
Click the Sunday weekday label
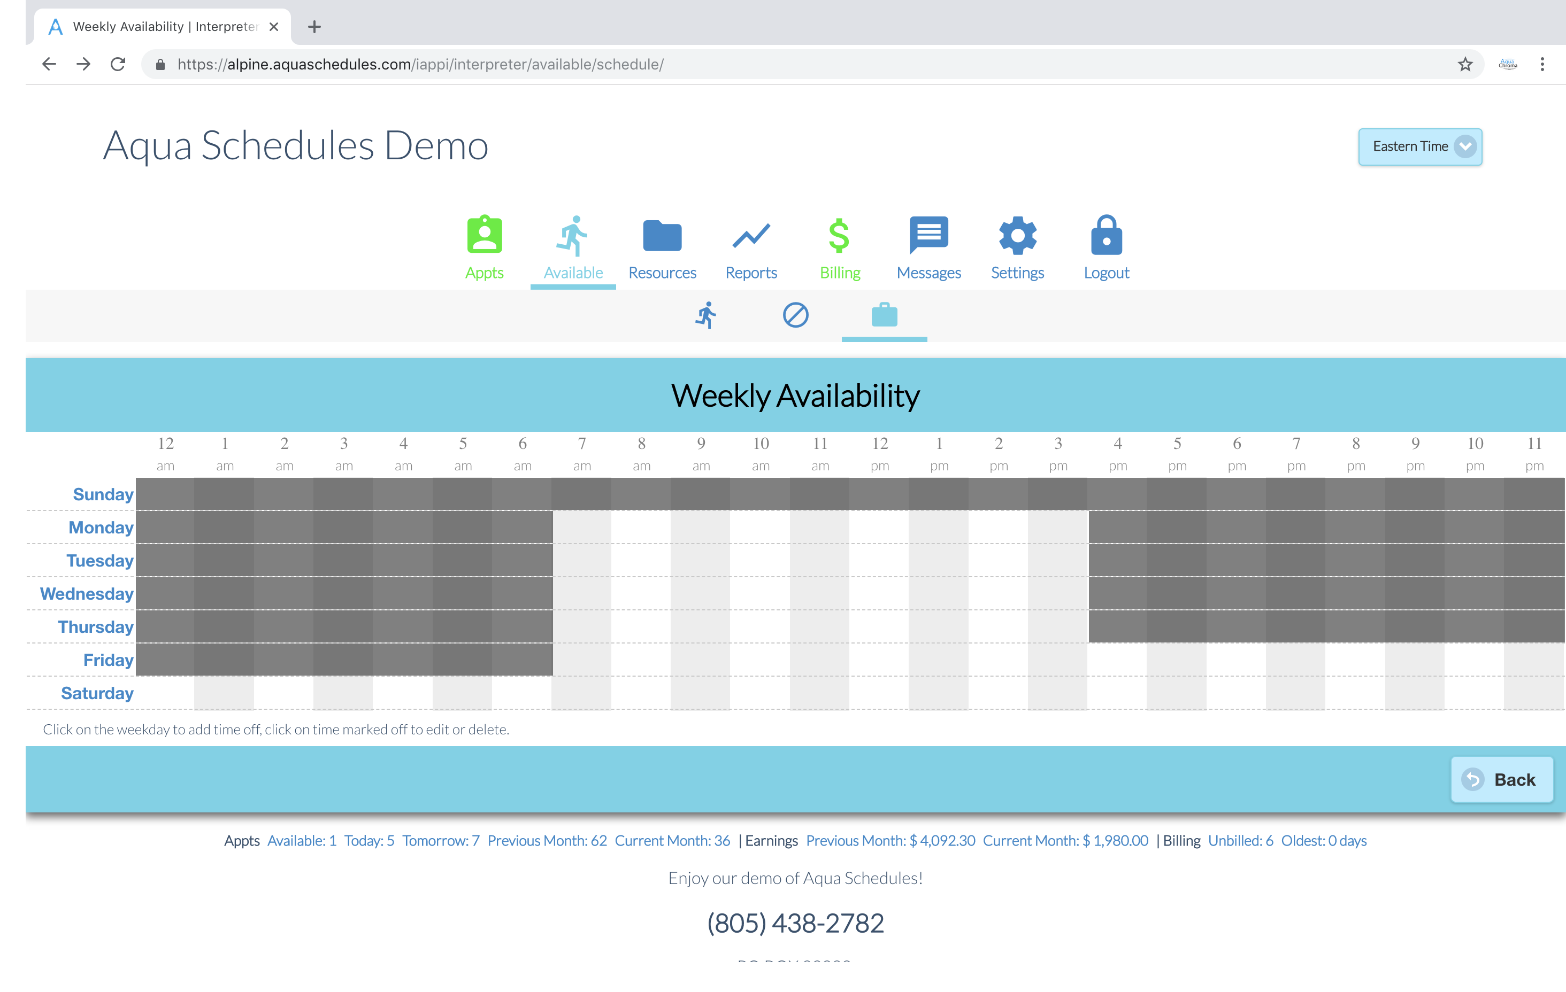103,494
